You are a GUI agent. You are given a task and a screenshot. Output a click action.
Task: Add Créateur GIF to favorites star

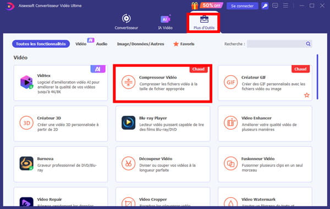[307, 95]
